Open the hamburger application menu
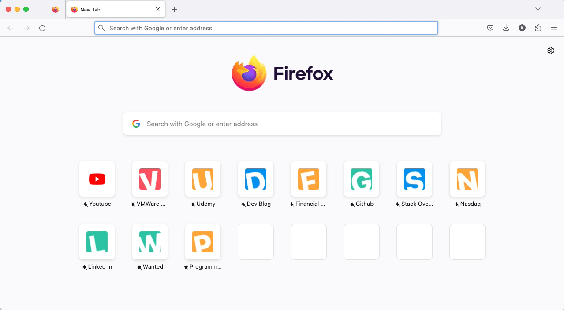This screenshot has height=310, width=564. click(x=554, y=28)
